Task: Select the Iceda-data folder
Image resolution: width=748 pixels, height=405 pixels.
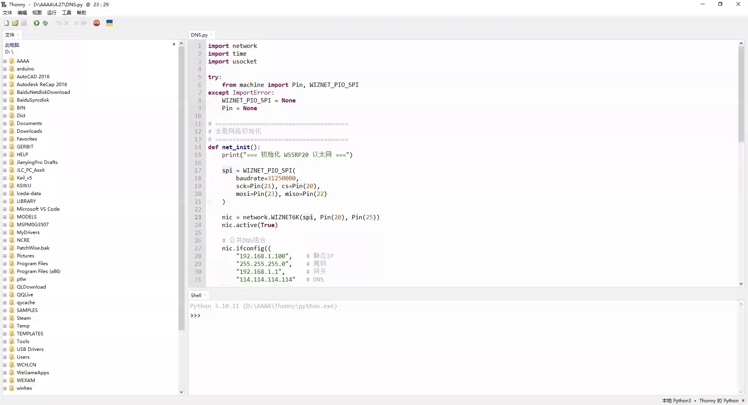Action: coord(28,194)
